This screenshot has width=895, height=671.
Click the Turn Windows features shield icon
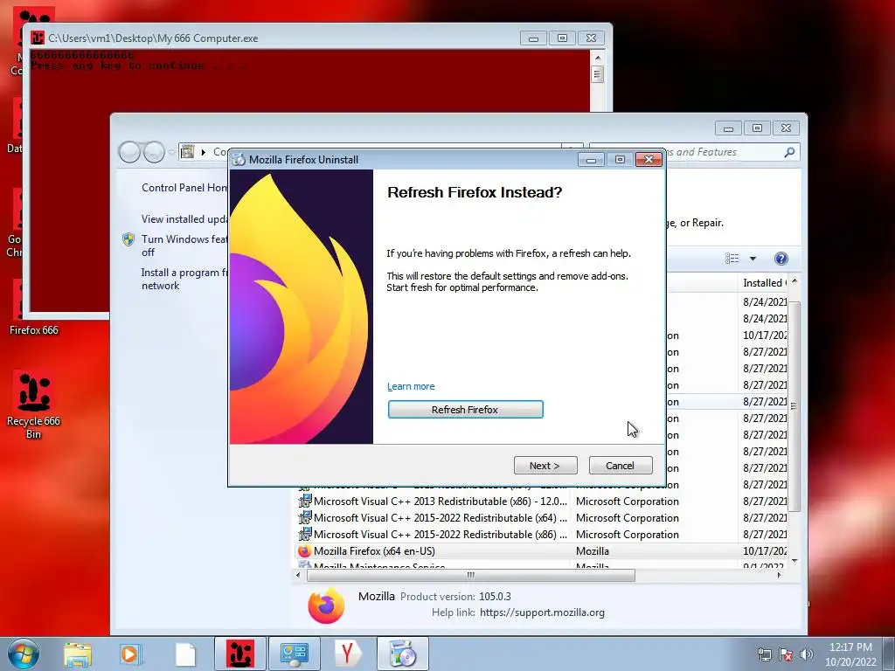128,239
